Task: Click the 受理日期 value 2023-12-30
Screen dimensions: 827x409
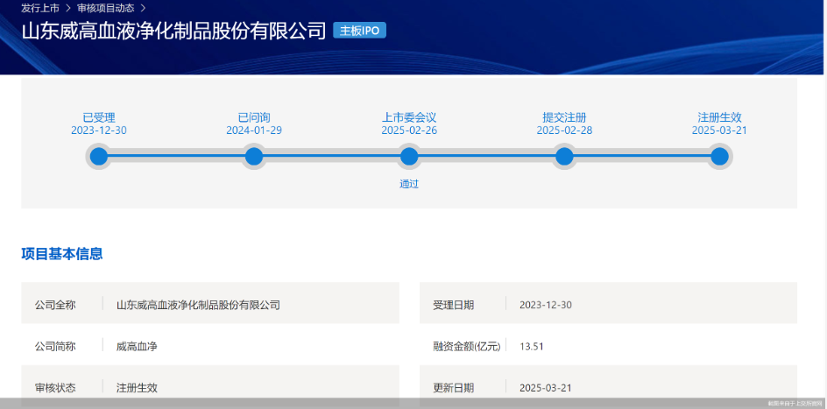Action: (x=546, y=305)
